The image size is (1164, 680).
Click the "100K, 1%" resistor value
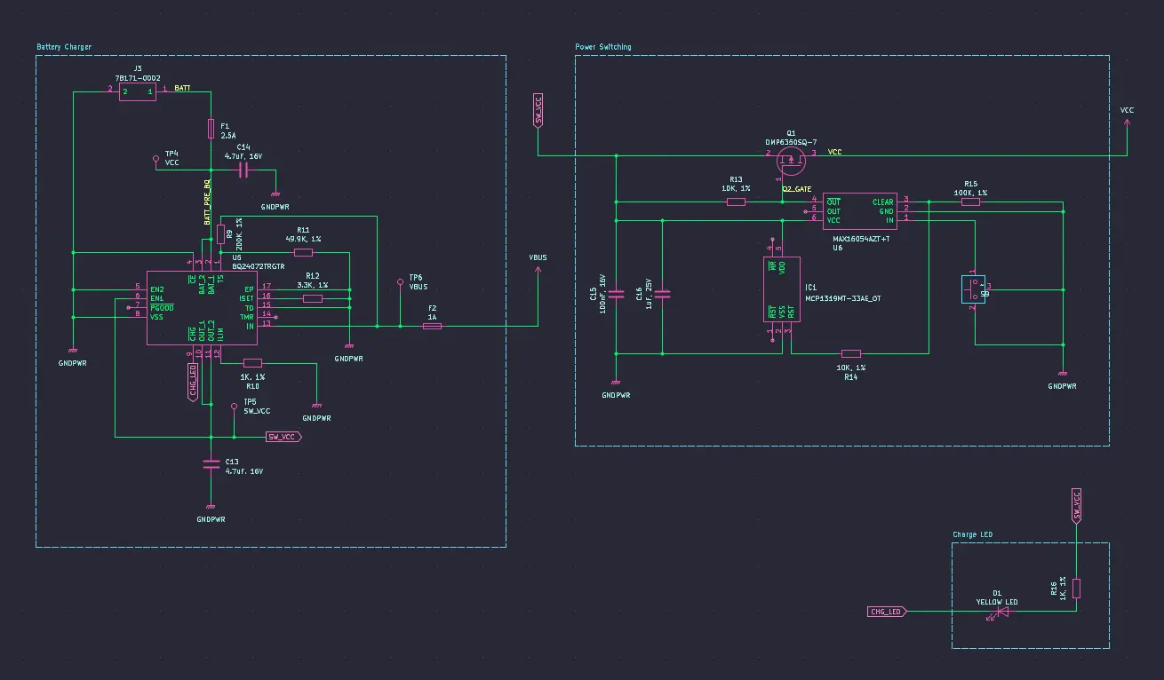(x=970, y=193)
